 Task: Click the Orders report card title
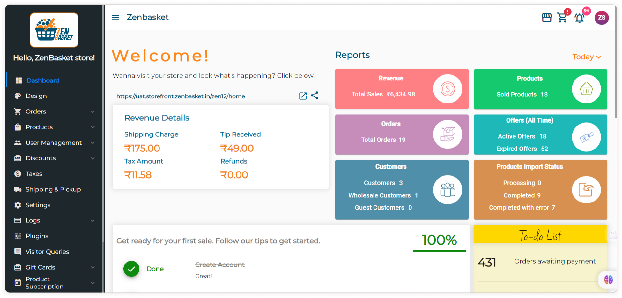[391, 124]
